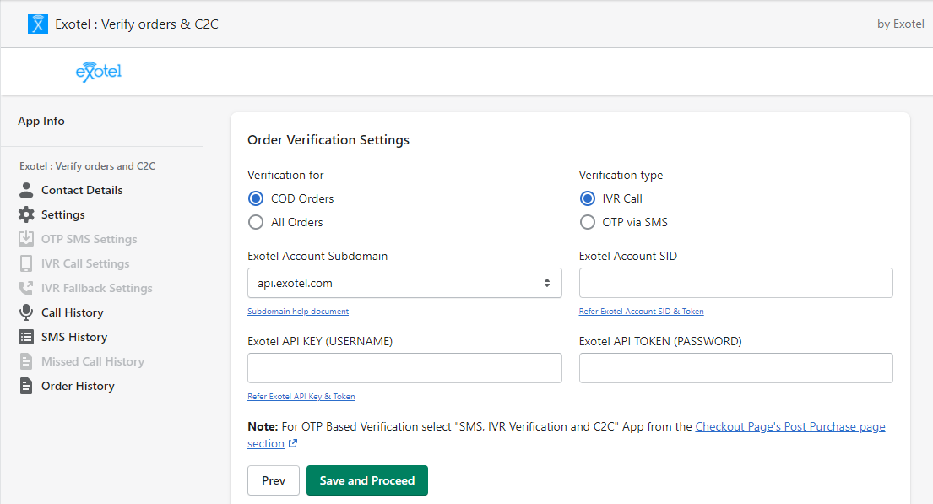Screen dimensions: 933x504
Task: Open Order History menu item
Action: tap(78, 386)
